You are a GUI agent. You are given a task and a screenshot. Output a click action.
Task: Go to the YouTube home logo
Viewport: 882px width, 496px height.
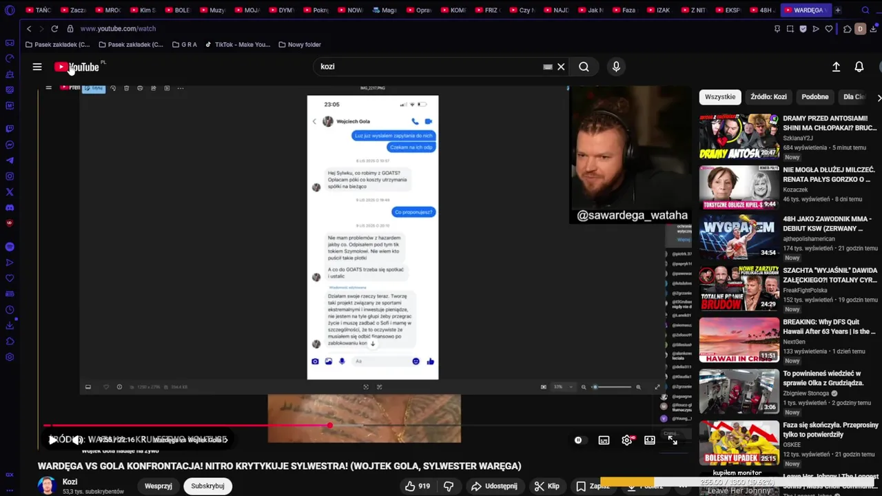pyautogui.click(x=78, y=67)
